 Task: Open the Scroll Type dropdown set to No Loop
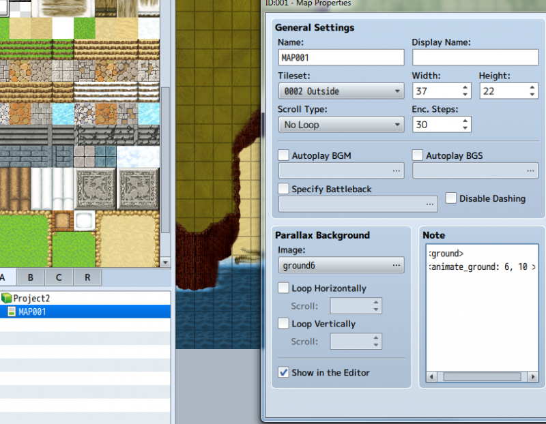click(341, 125)
